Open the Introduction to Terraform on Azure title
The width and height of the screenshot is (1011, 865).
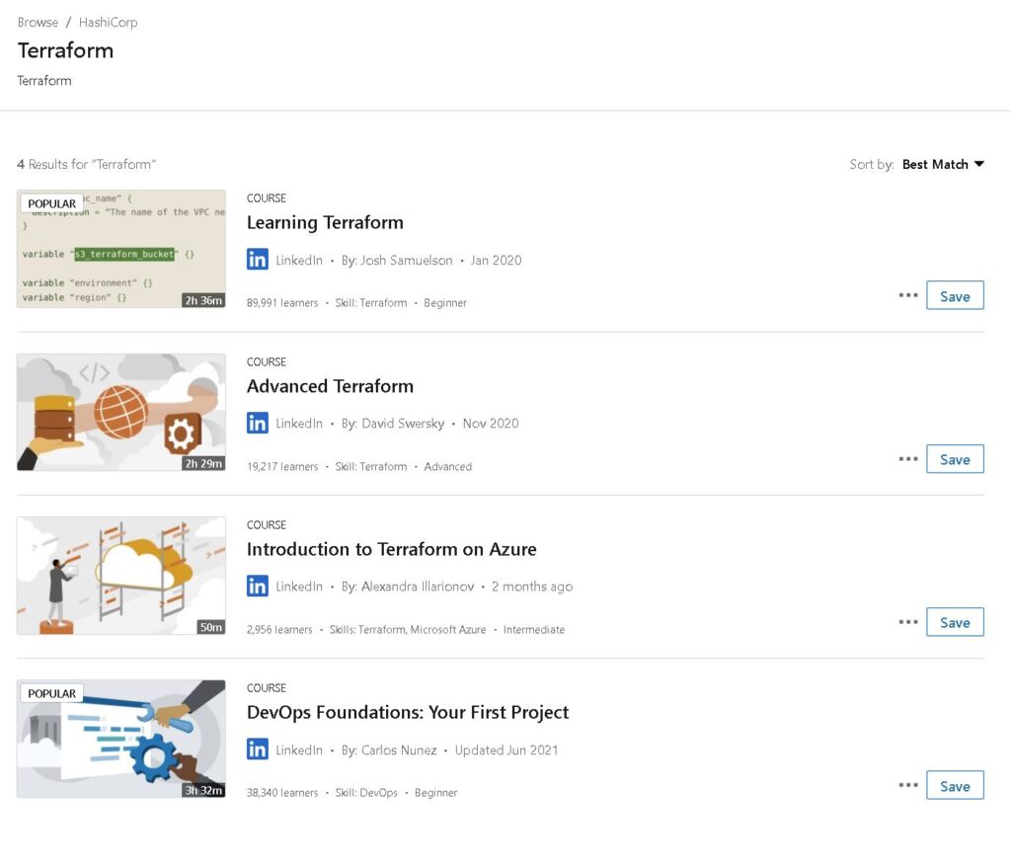[391, 550]
